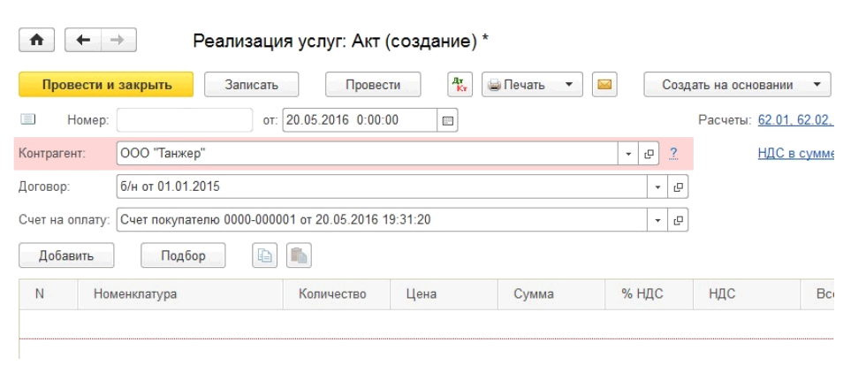The height and width of the screenshot is (388, 866).
Task: Click Провести и закрыть button
Action: coord(105,85)
